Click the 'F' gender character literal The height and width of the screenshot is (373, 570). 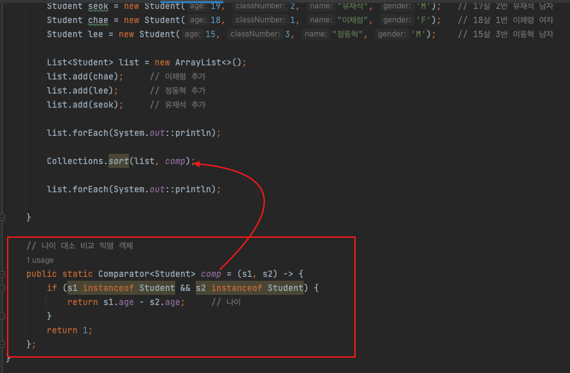[423, 21]
